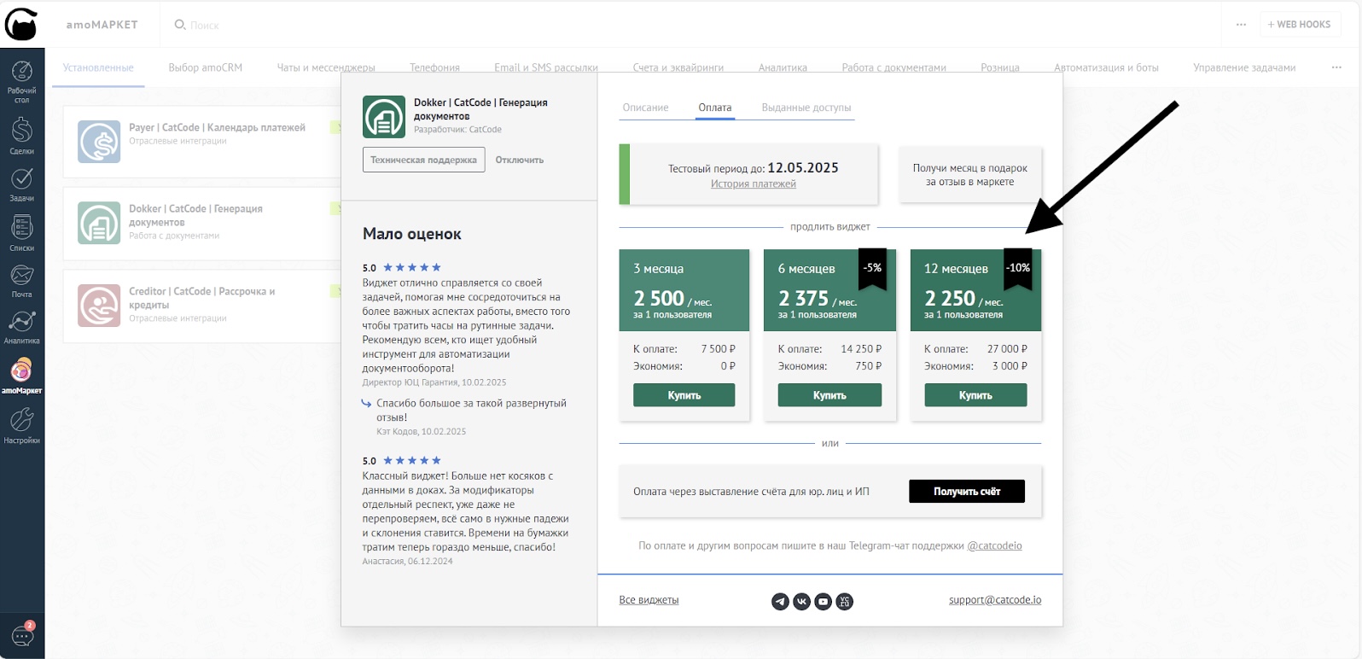Screen dimensions: 1362x659
Task: Click the reply arrow icon under review
Action: click(366, 403)
